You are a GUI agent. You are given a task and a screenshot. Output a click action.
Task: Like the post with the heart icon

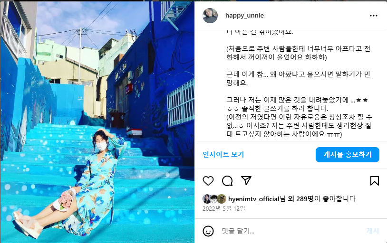click(208, 181)
